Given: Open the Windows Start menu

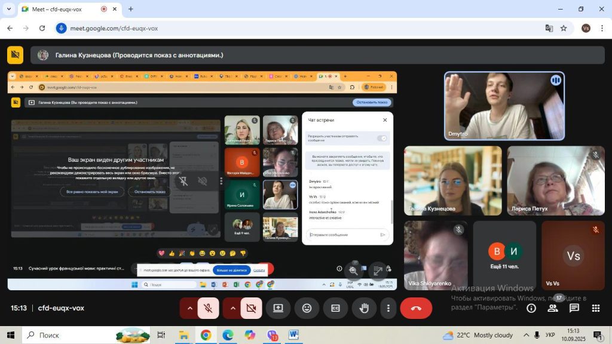Looking at the screenshot, I should 11,335.
